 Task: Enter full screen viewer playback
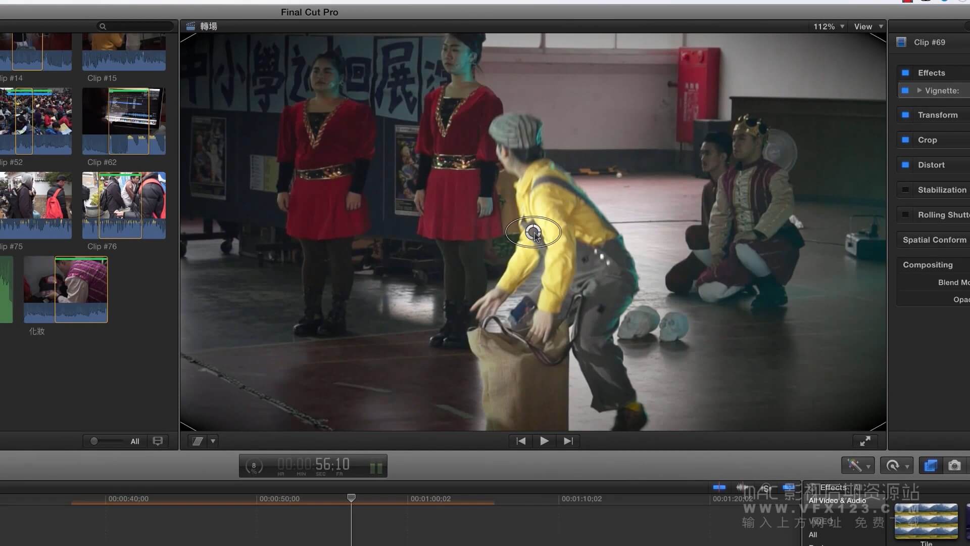[865, 441]
